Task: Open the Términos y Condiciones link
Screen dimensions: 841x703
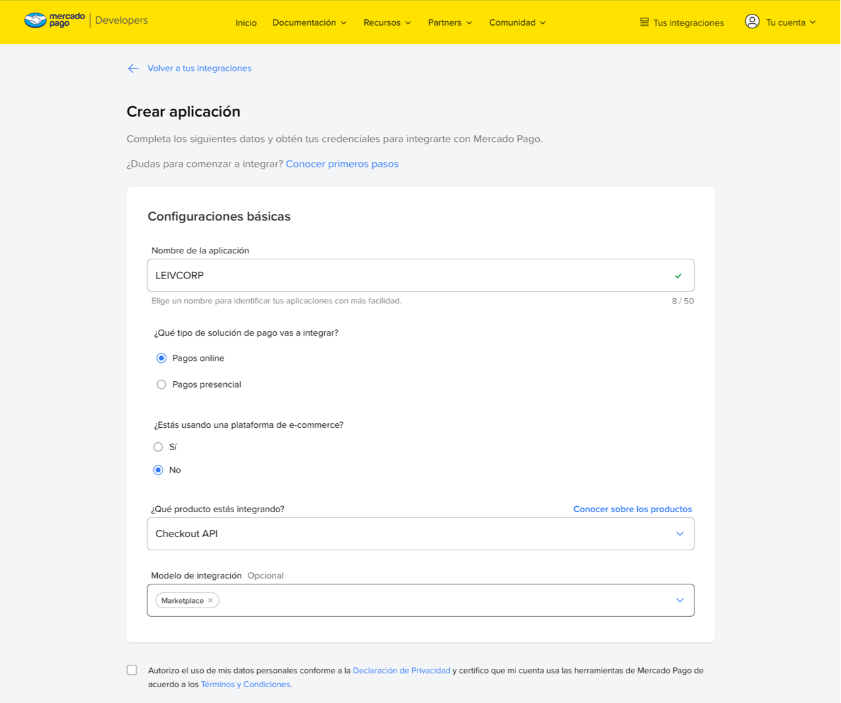Action: (245, 685)
